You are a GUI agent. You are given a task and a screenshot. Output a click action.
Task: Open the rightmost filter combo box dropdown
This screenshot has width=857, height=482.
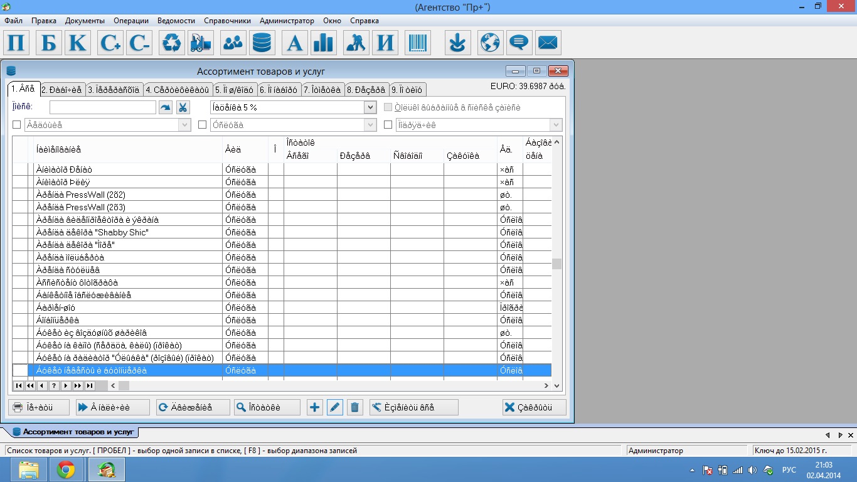point(555,125)
